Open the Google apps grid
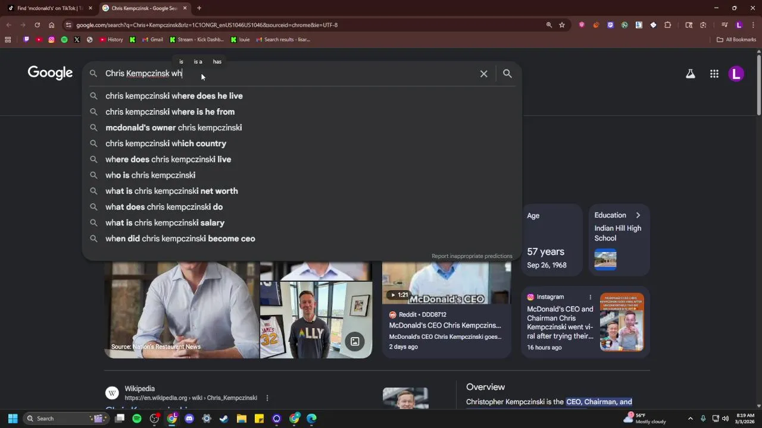The width and height of the screenshot is (762, 428). click(x=714, y=74)
